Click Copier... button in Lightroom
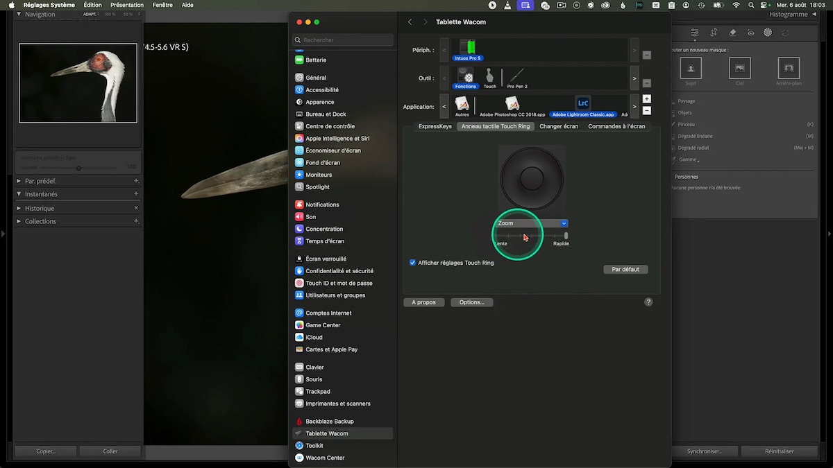This screenshot has width=833, height=468. [45, 451]
